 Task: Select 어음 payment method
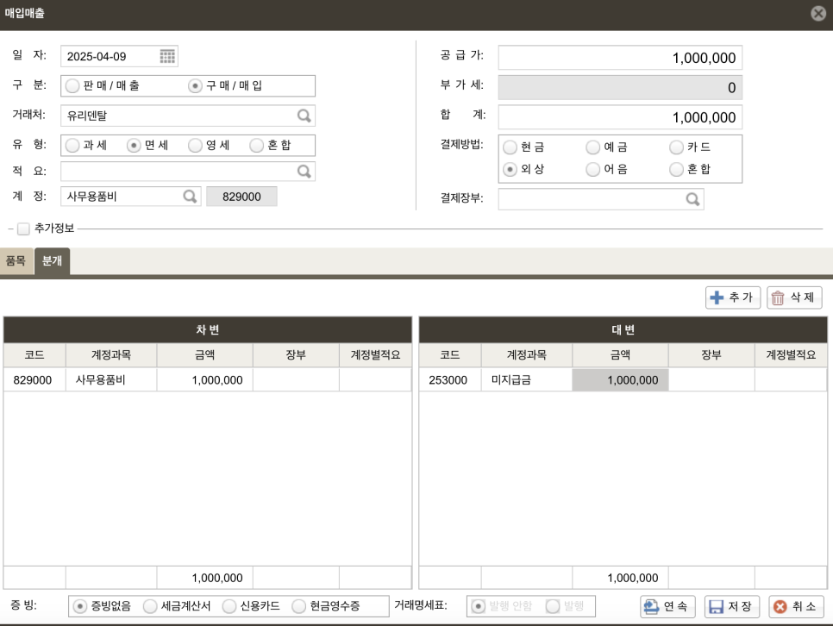point(593,170)
